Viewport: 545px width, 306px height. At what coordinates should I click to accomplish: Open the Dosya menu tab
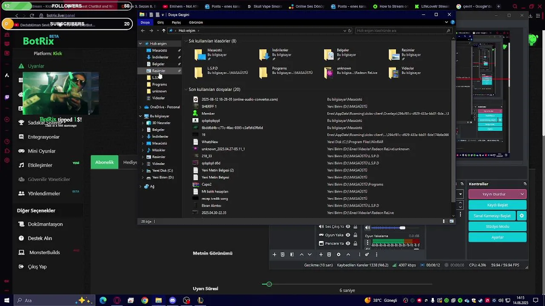145,22
